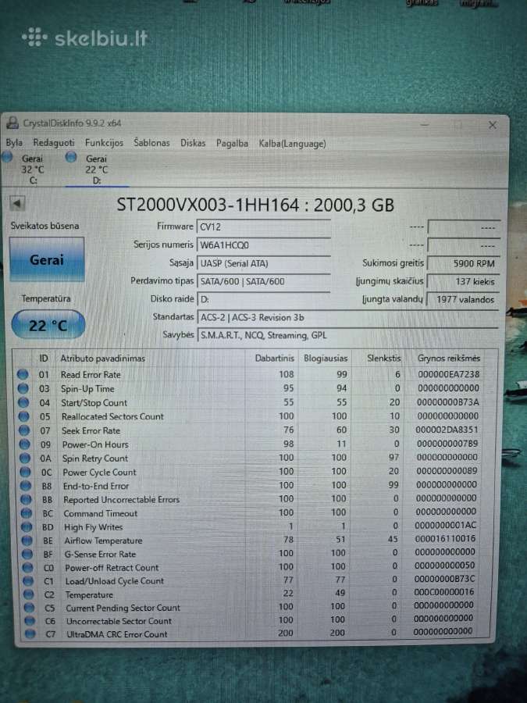Viewport: 527px width, 703px height.
Task: Click status icon for Power-On Hours
Action: (24, 444)
